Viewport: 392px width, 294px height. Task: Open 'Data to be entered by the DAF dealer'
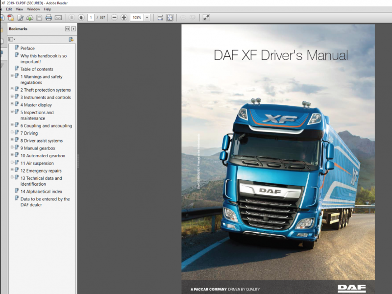tap(45, 202)
